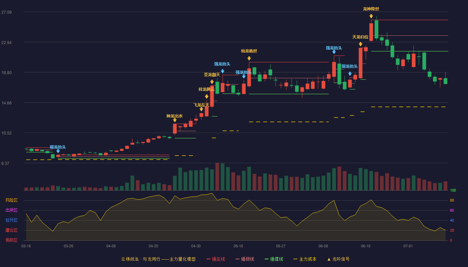The height and width of the screenshot is (267, 468).
Task: Click the 祥龙腾云 arrow marker
Action: [207, 96]
